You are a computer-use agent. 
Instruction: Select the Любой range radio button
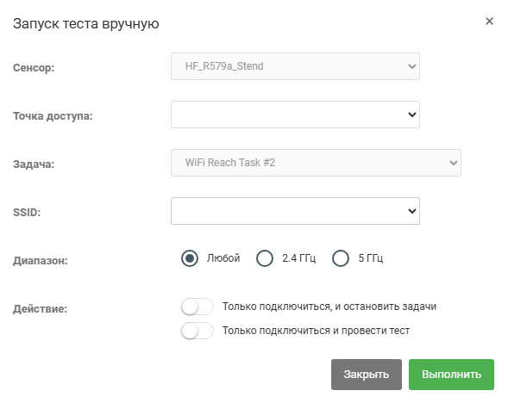tap(190, 258)
